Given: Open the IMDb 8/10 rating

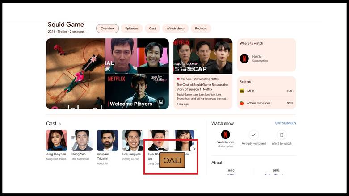Looking at the screenshot, I should (x=266, y=91).
